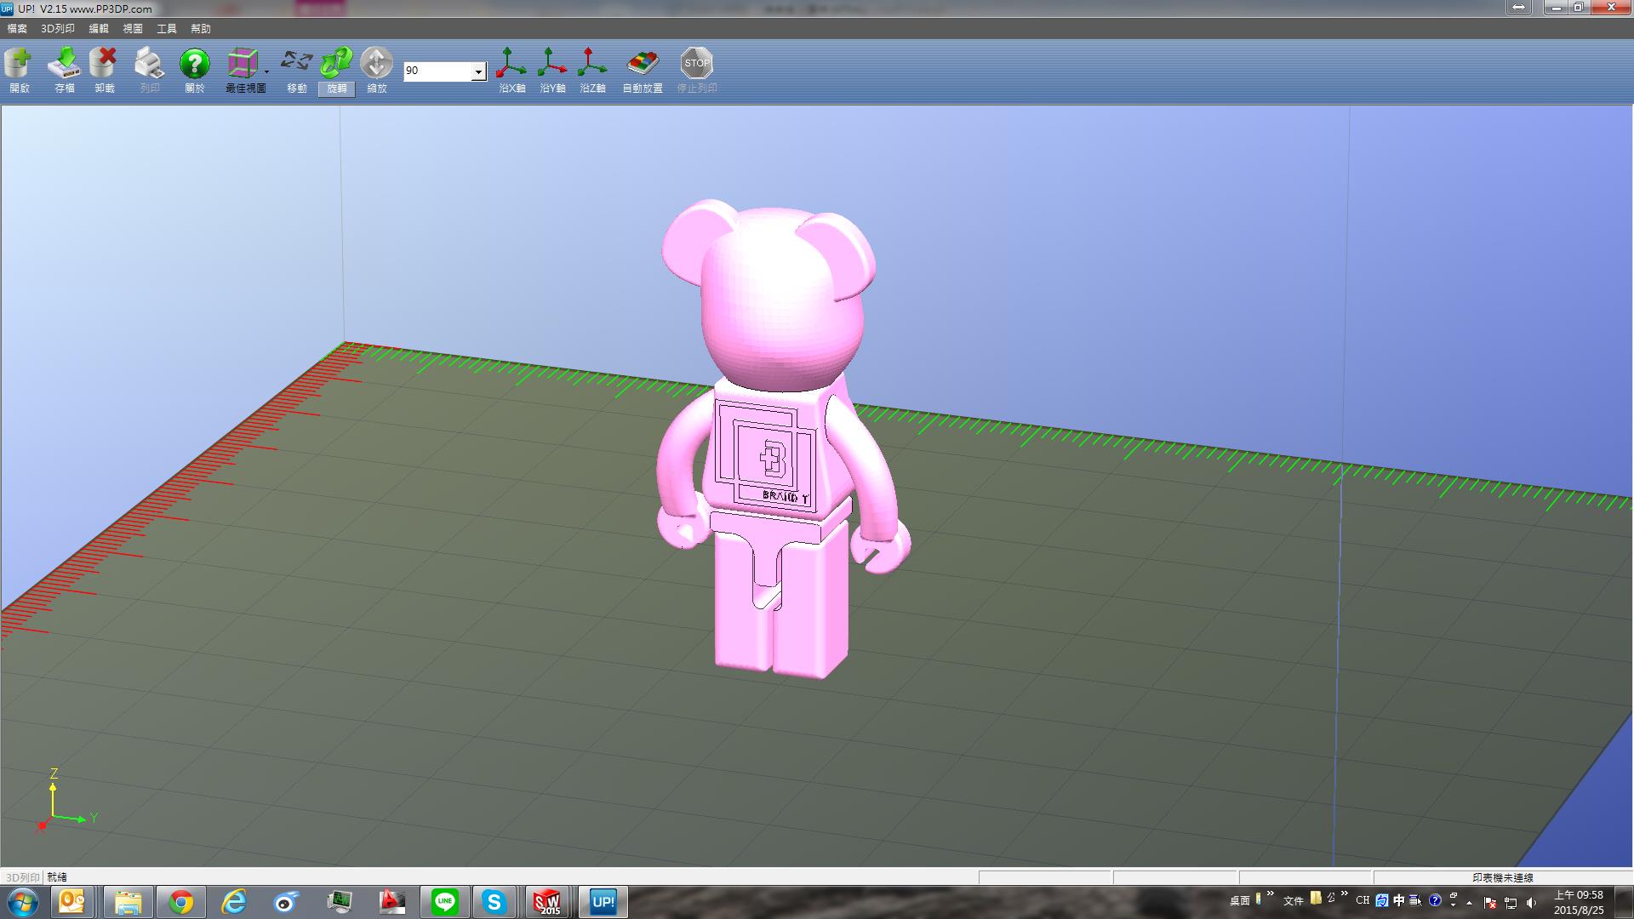This screenshot has height=919, width=1634.
Task: Open Outlook from the taskbar
Action: pyautogui.click(x=72, y=902)
